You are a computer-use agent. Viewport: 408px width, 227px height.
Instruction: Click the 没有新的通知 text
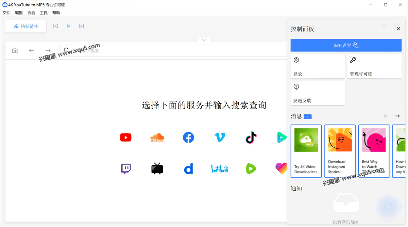(346, 222)
